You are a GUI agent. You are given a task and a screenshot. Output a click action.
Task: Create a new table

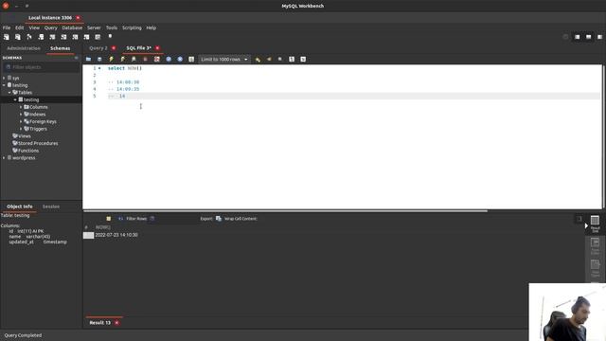click(52, 37)
